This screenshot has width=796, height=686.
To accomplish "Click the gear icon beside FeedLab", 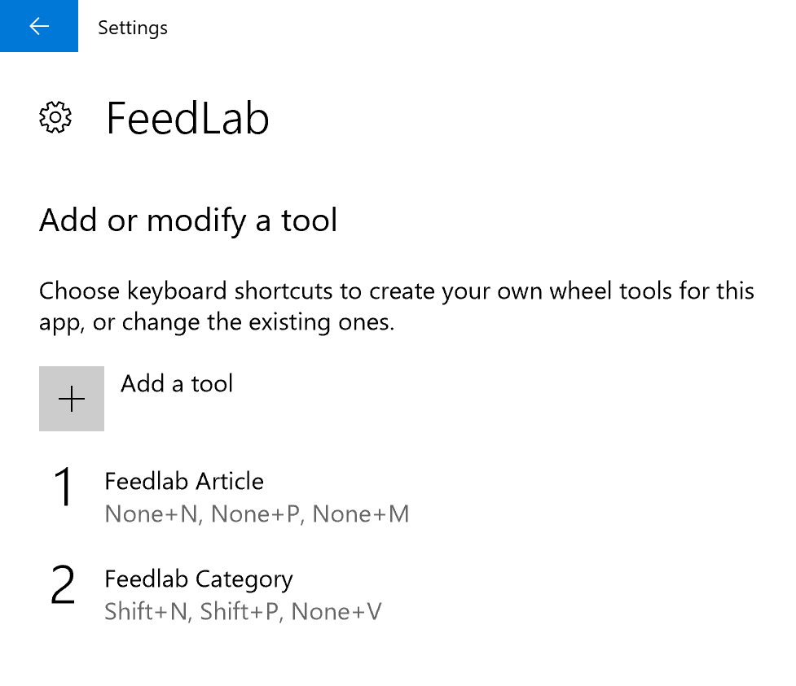I will (55, 118).
